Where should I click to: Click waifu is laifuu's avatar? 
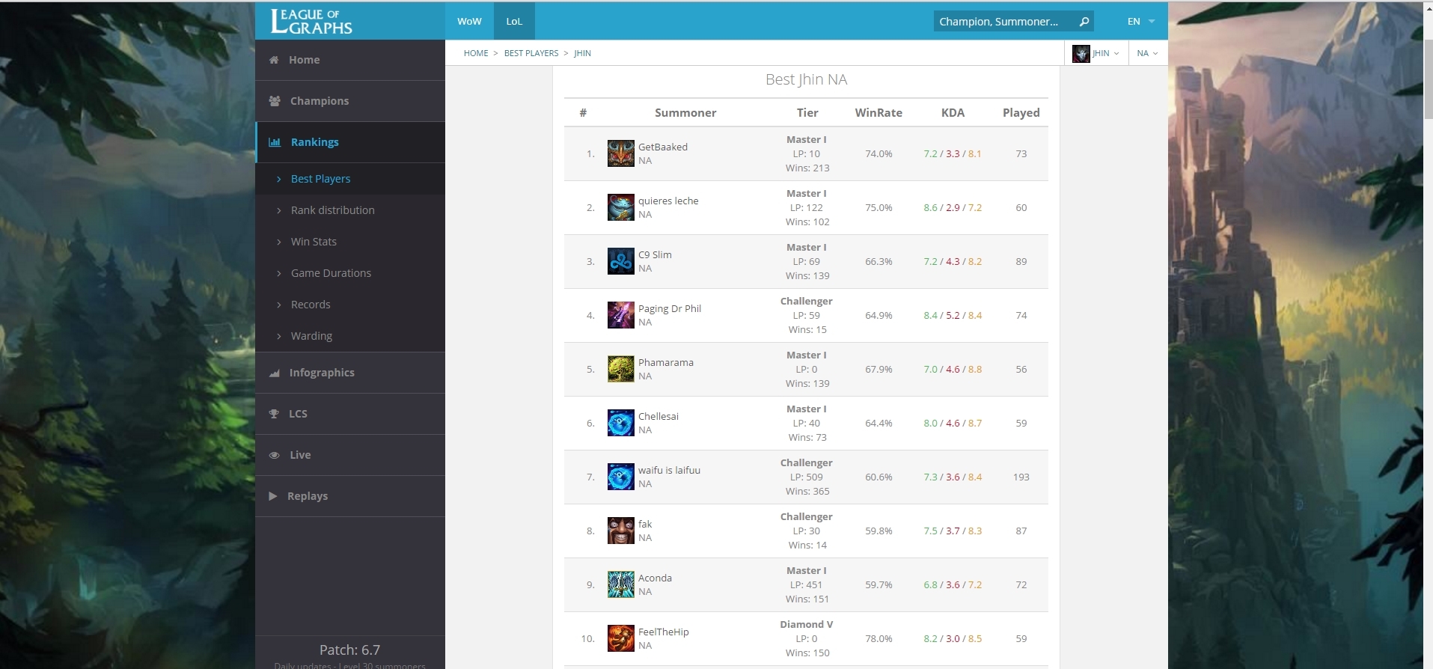(620, 477)
